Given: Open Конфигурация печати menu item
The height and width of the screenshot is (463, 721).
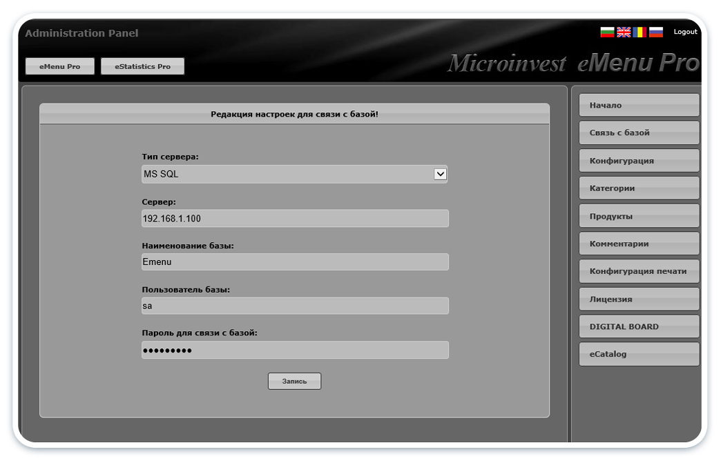Looking at the screenshot, I should [639, 271].
